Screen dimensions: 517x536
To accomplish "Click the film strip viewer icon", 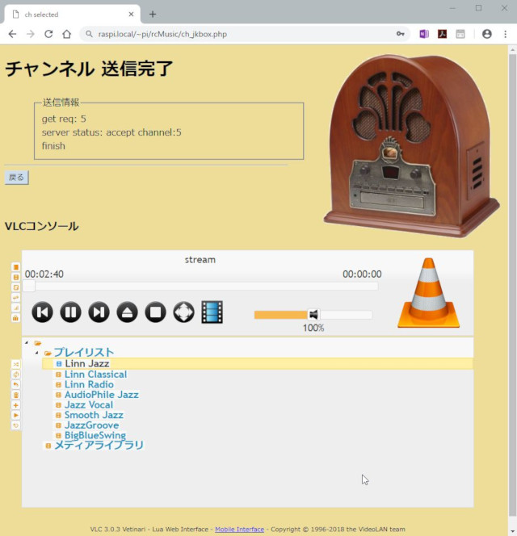I will pos(212,312).
